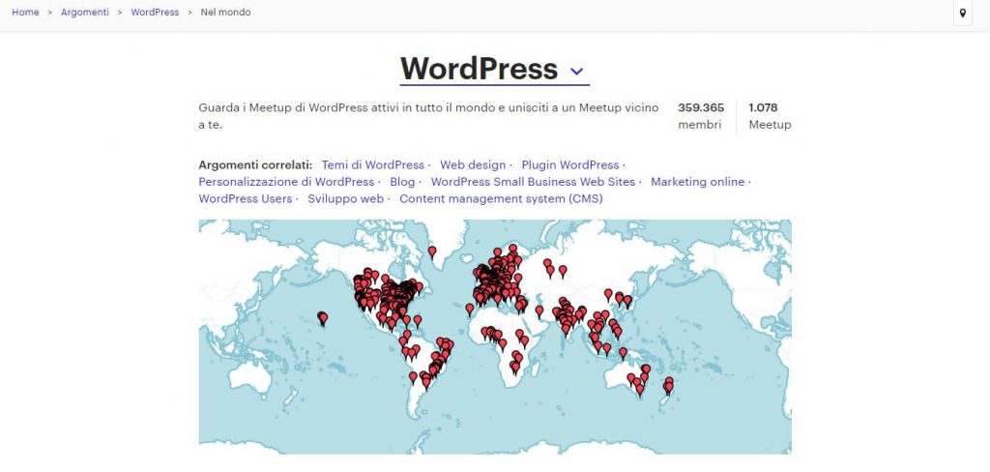Click the location pin icon at top right
Screen dimensions: 990x472
click(962, 13)
